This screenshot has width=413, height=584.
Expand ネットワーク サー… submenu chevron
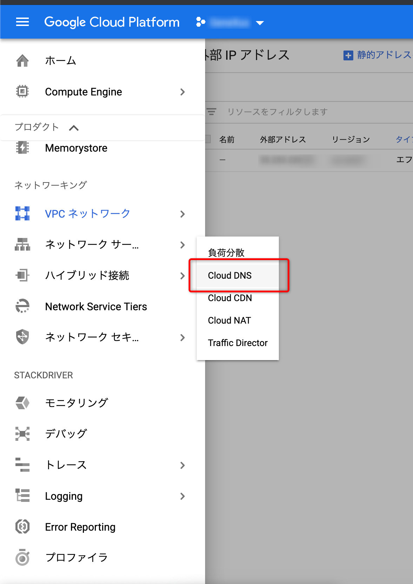click(182, 245)
